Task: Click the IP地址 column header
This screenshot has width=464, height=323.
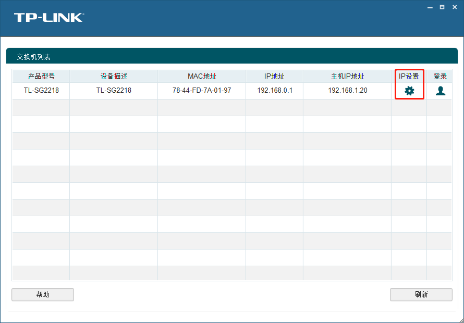Action: [x=274, y=76]
